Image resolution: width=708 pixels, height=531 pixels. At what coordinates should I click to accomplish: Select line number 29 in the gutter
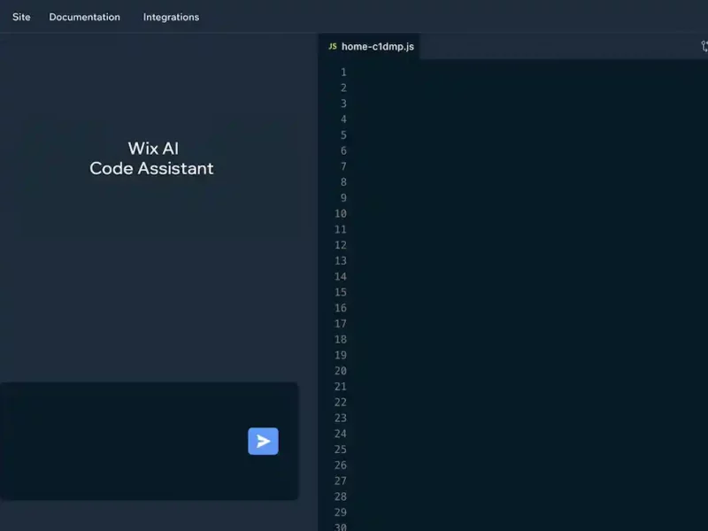341,512
